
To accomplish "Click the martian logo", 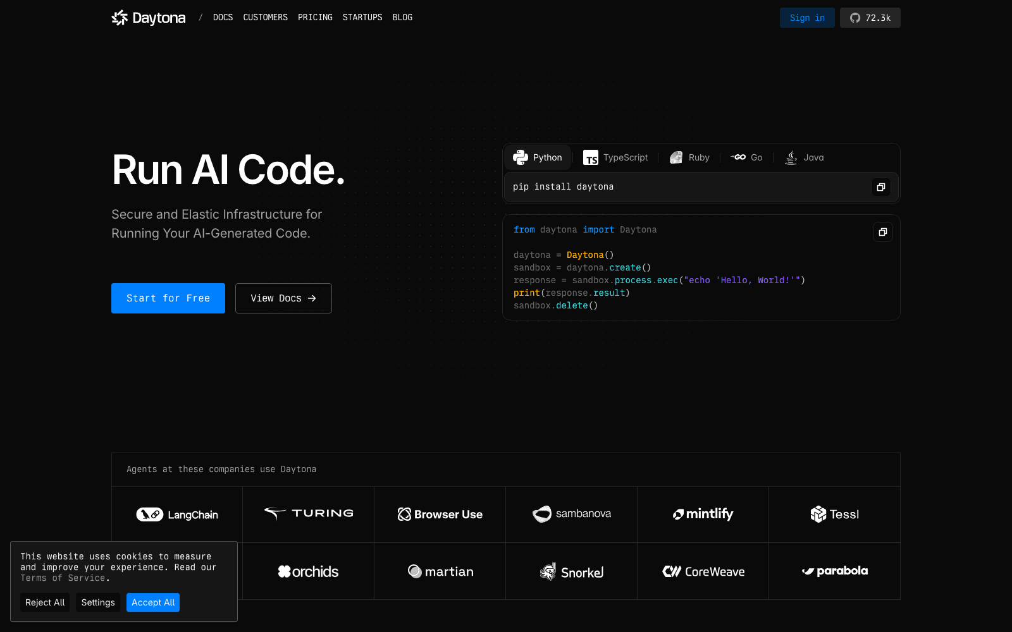I will (440, 571).
